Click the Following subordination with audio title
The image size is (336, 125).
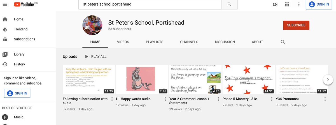(x=85, y=101)
